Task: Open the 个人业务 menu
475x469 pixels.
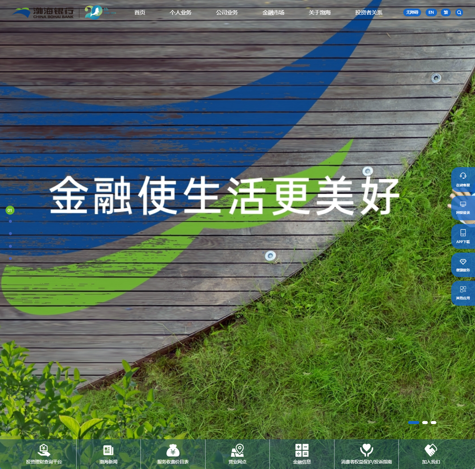Action: tap(181, 12)
